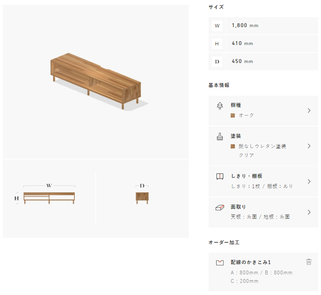Click the オーダー加工 section heading
Image resolution: width=321 pixels, height=295 pixels.
(224, 243)
